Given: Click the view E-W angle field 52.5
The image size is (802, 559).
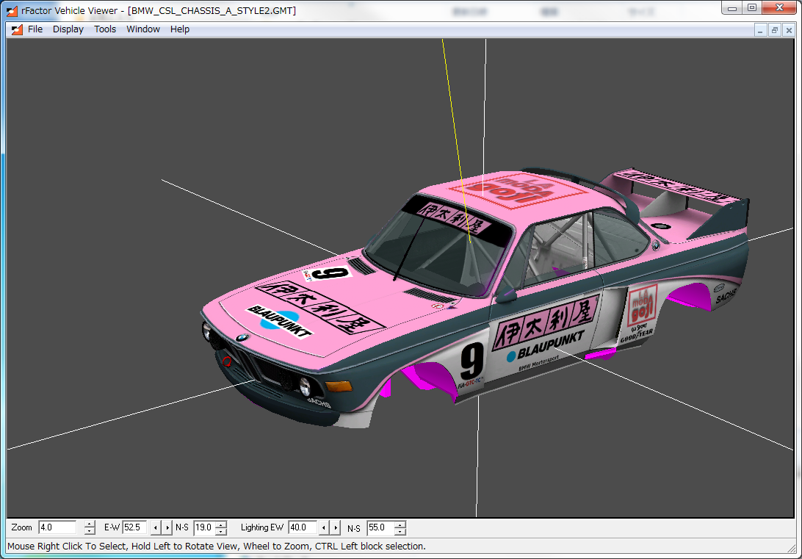Looking at the screenshot, I should point(134,527).
